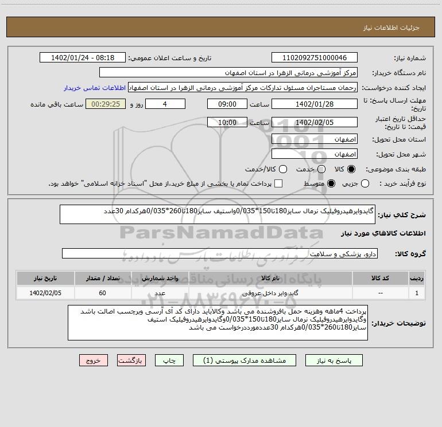This screenshot has width=442, height=427.
Task: Click the چاپ print button
Action: 169,361
